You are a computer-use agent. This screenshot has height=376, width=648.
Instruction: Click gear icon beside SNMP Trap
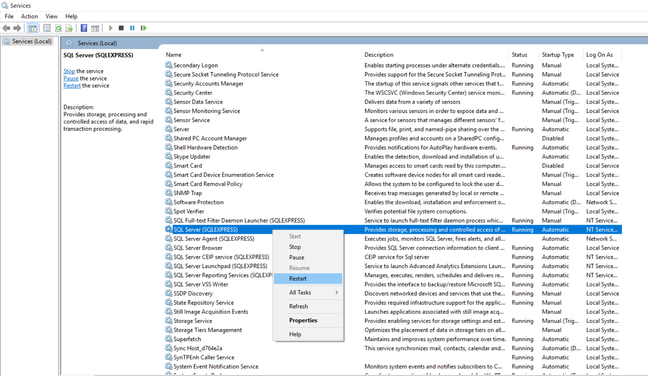[x=169, y=193]
